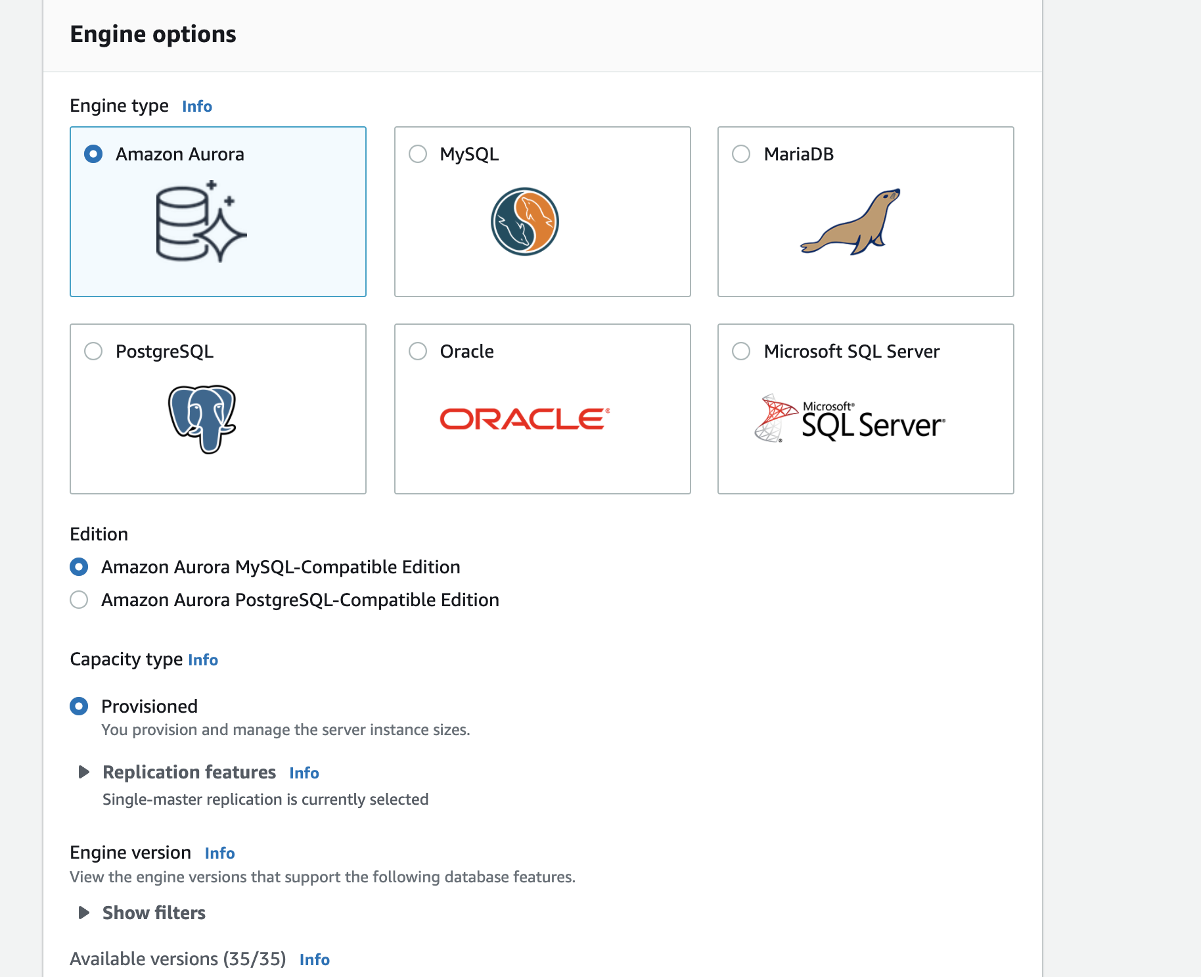Open the Available versions Info link
This screenshot has width=1201, height=977.
tap(315, 960)
